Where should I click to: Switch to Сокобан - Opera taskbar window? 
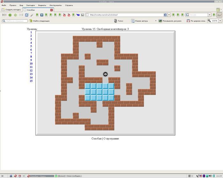coord(41,176)
